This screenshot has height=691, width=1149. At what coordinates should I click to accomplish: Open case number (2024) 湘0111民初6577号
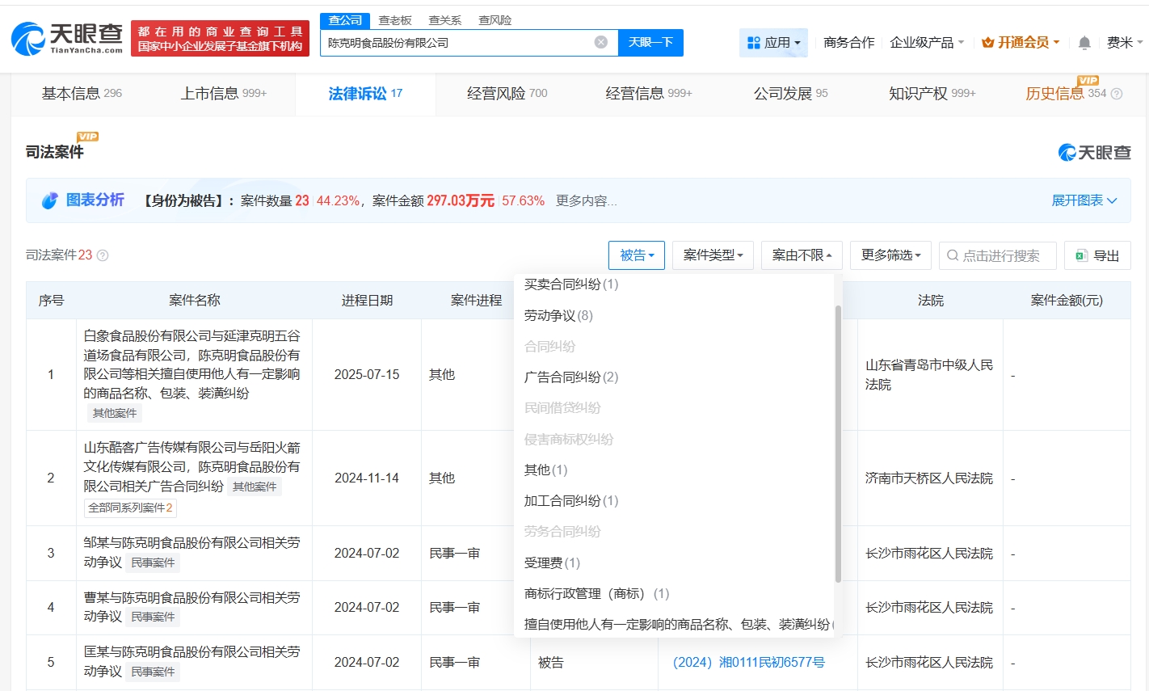pyautogui.click(x=749, y=663)
